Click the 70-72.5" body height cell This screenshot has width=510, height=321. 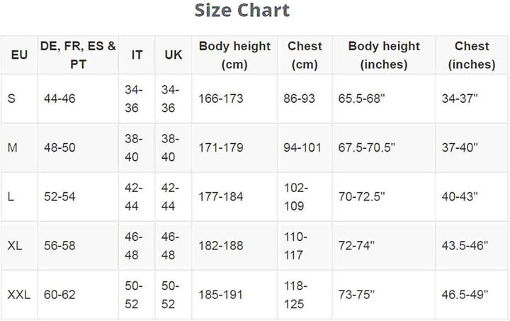[361, 197]
